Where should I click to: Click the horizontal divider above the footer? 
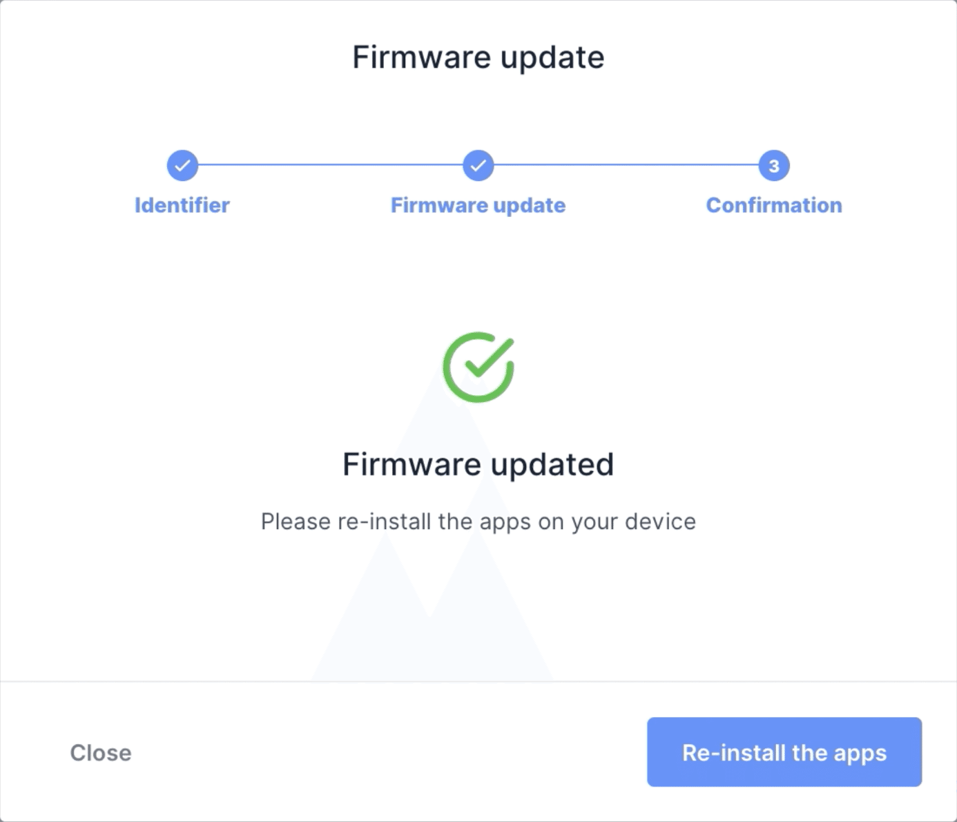click(x=478, y=682)
